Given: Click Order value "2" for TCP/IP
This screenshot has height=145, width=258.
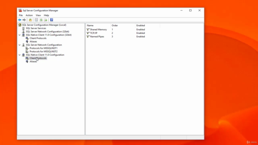Looking at the screenshot, I should tap(112, 33).
